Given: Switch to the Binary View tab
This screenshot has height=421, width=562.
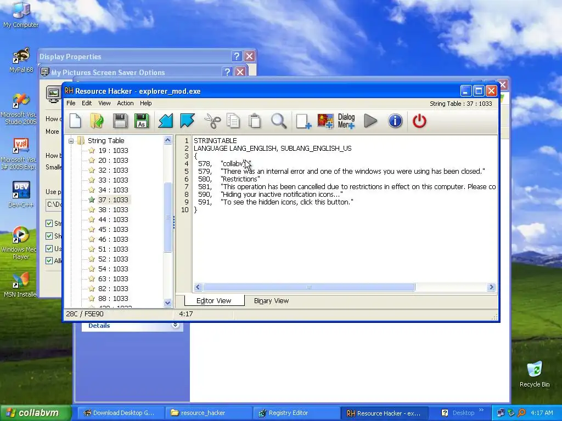Looking at the screenshot, I should tap(271, 301).
